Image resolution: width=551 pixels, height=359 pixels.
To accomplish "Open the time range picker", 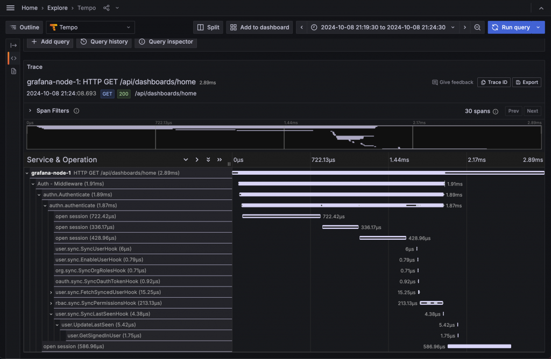I will [x=383, y=27].
